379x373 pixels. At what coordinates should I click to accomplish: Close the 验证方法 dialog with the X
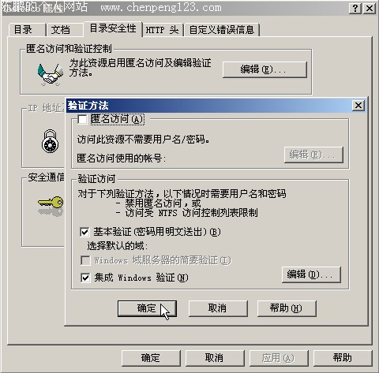(358, 106)
